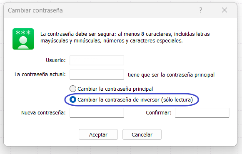242x154 pixels.
Task: Dismiss the dialog with the Cancelar button
Action: (x=142, y=134)
